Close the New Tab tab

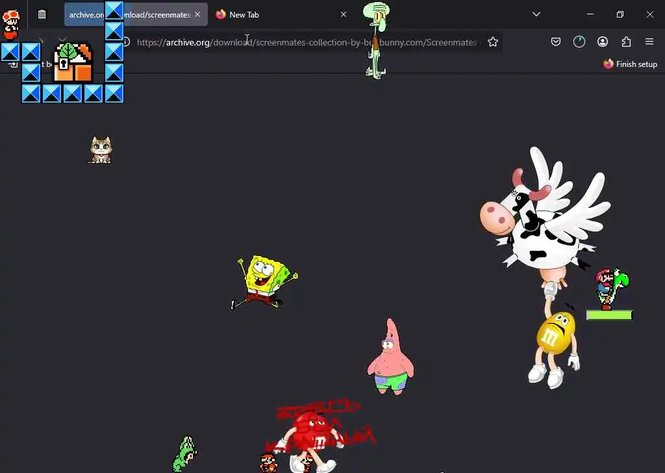point(344,14)
